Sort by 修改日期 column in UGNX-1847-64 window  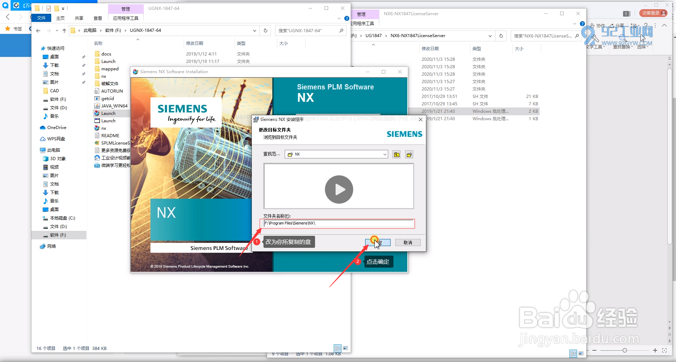pyautogui.click(x=195, y=43)
